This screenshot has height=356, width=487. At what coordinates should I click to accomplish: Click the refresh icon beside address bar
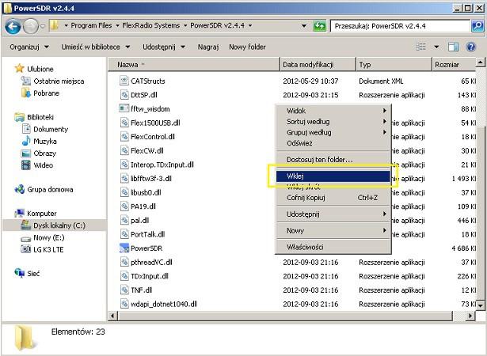(319, 26)
